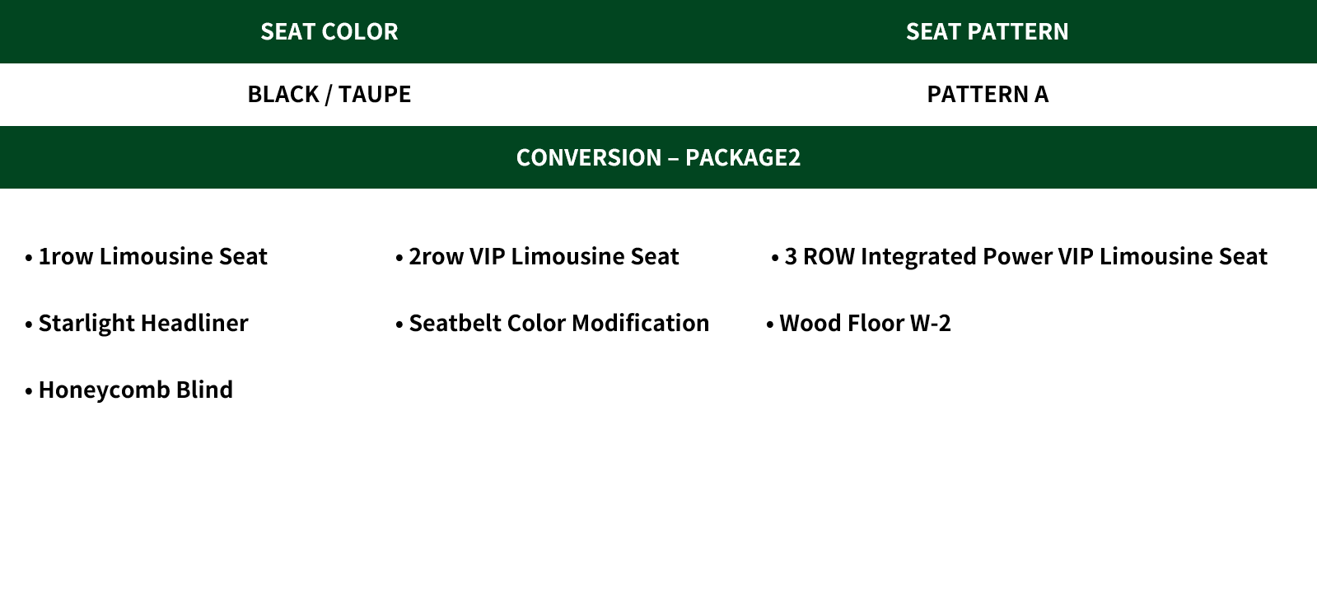Click the PATTERN A value
The image size is (1317, 593).
click(x=987, y=94)
